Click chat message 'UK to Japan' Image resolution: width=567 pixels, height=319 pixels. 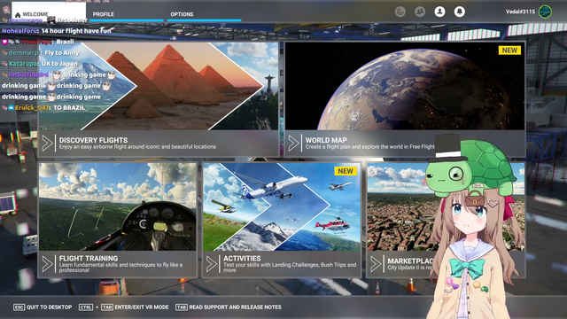tap(59, 64)
